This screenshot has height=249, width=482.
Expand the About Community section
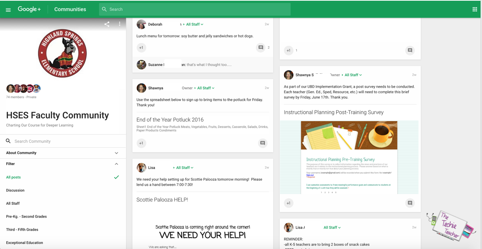pos(116,153)
